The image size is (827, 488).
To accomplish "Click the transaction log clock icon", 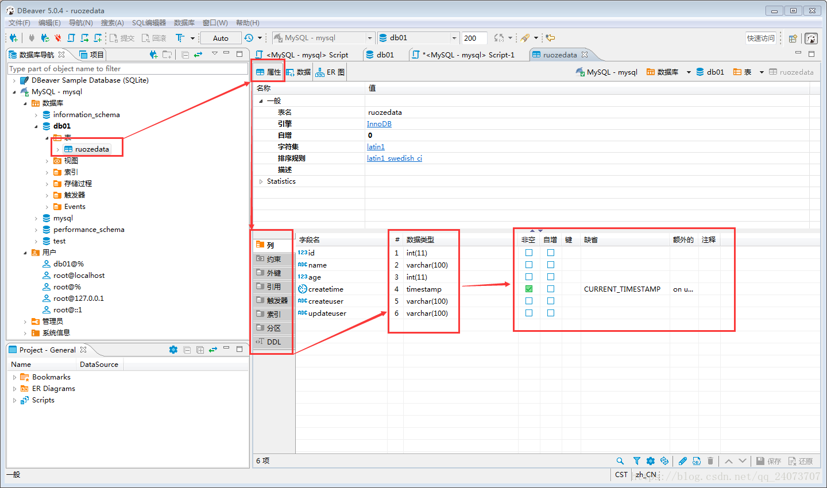I will (x=249, y=38).
